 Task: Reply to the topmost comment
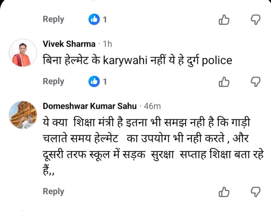click(x=53, y=19)
